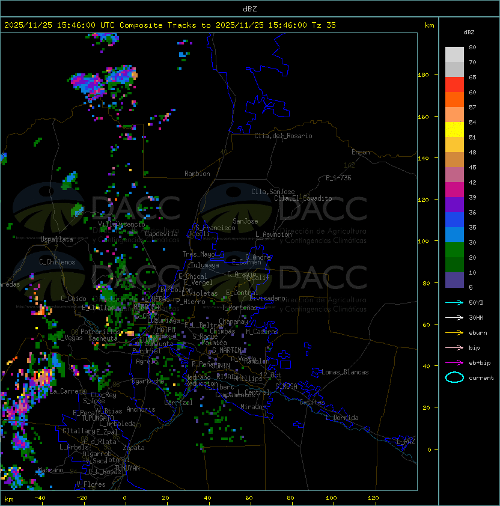Click the 'Catitas' map label
The height and width of the screenshot is (506, 500).
(x=312, y=402)
